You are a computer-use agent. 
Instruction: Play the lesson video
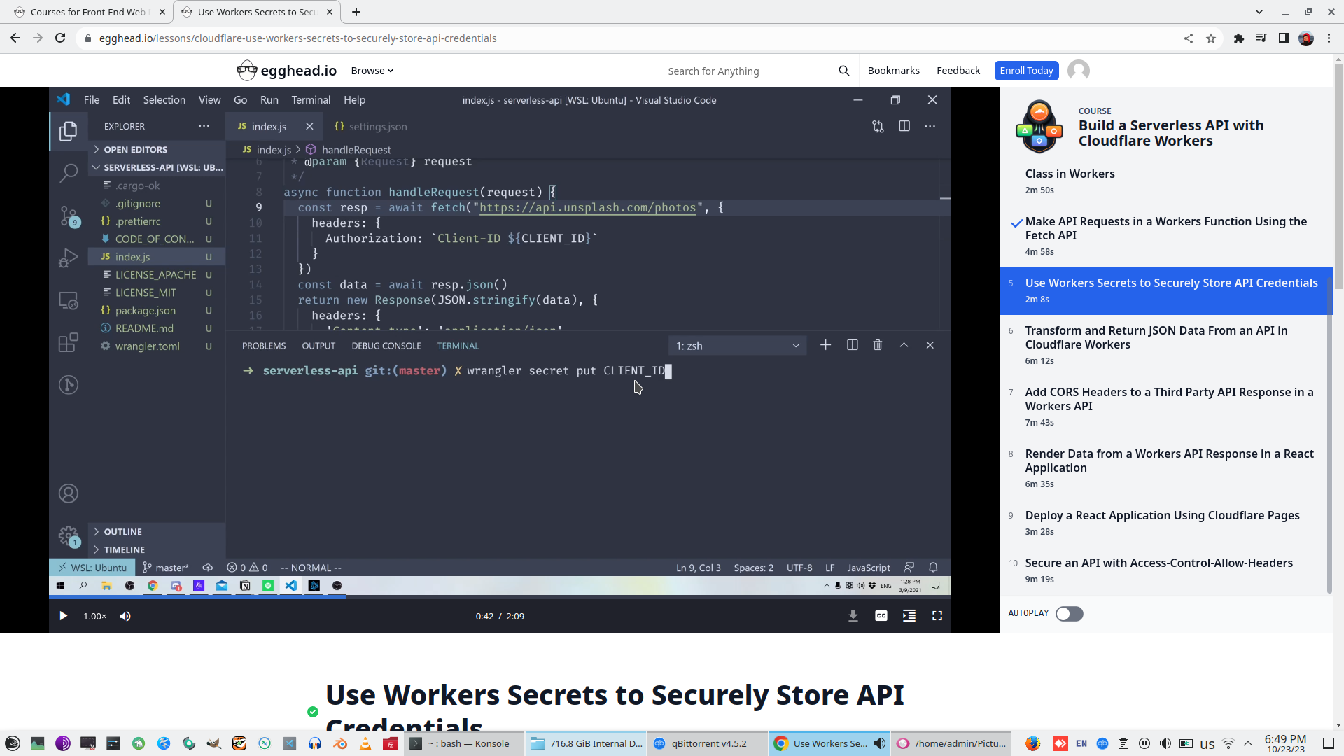pyautogui.click(x=63, y=616)
